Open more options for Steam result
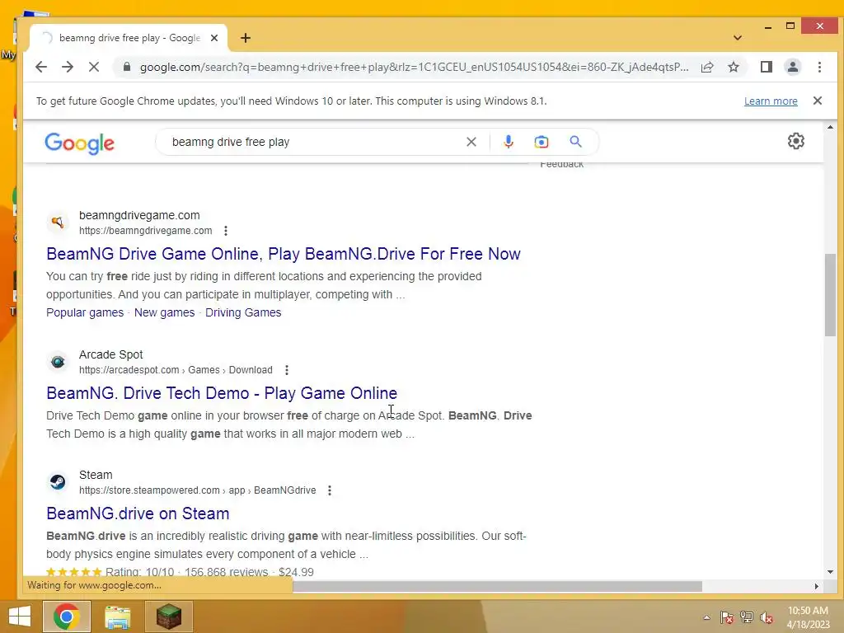This screenshot has height=633, width=844. 330,491
